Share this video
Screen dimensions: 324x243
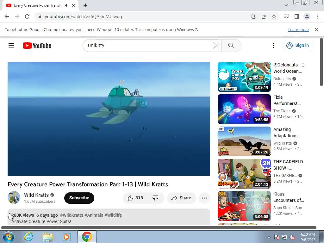point(181,198)
